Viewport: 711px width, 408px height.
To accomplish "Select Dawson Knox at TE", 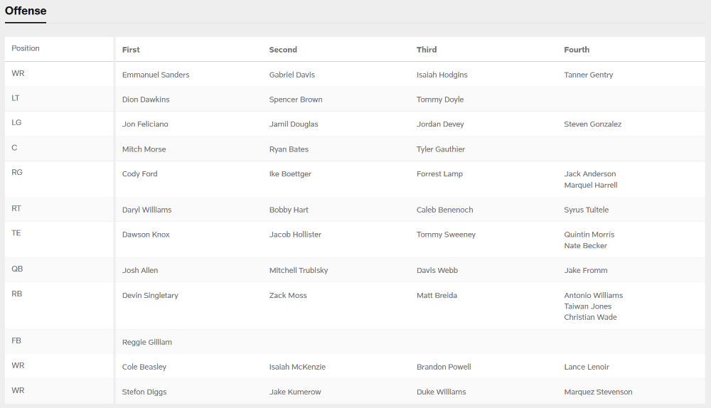I will [146, 235].
